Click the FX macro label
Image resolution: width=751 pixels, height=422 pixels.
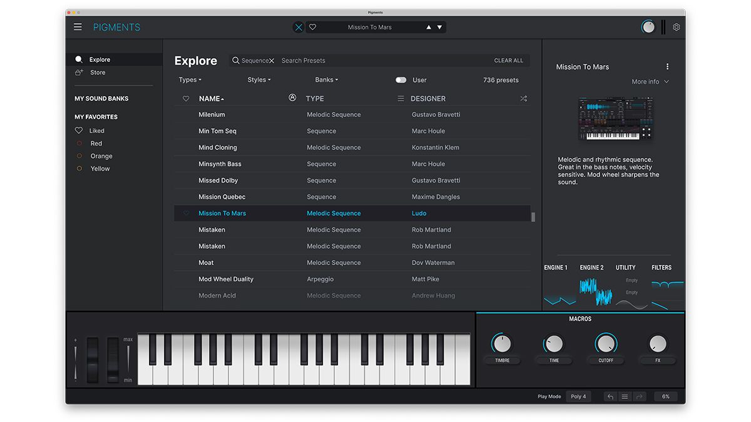point(658,361)
